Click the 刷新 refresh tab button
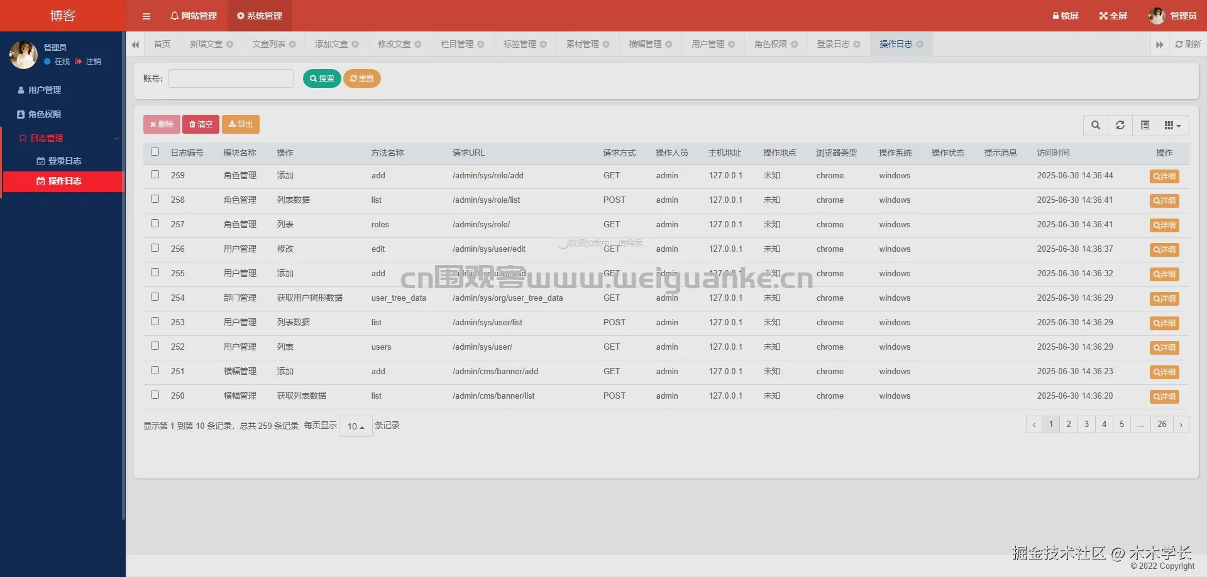1207x577 pixels. [1188, 45]
